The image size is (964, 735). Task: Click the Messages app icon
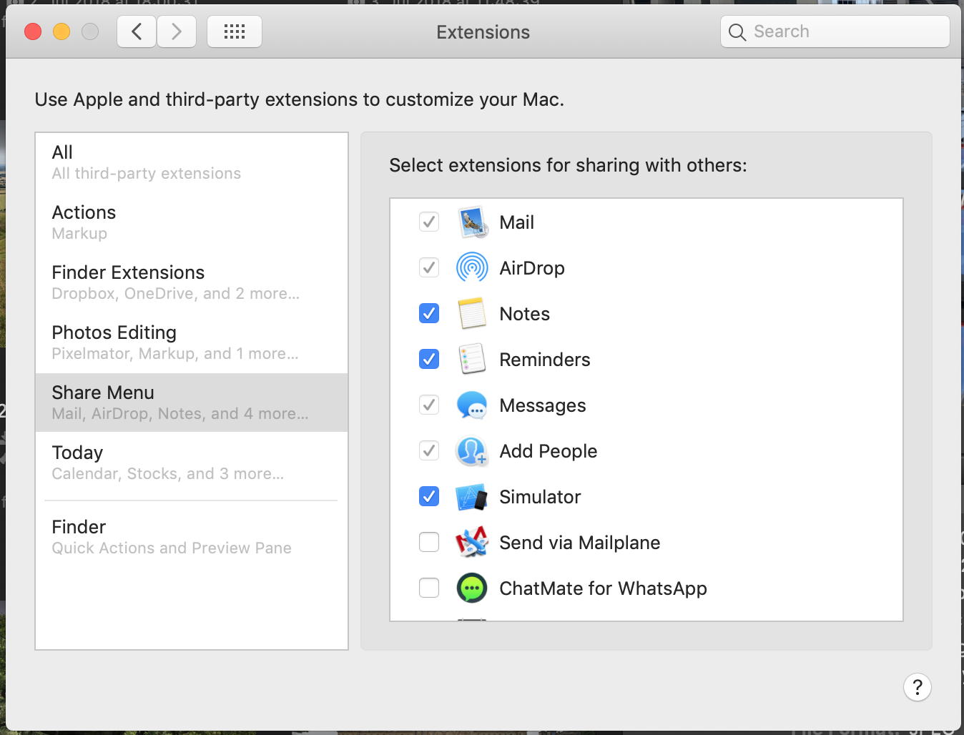click(x=472, y=405)
